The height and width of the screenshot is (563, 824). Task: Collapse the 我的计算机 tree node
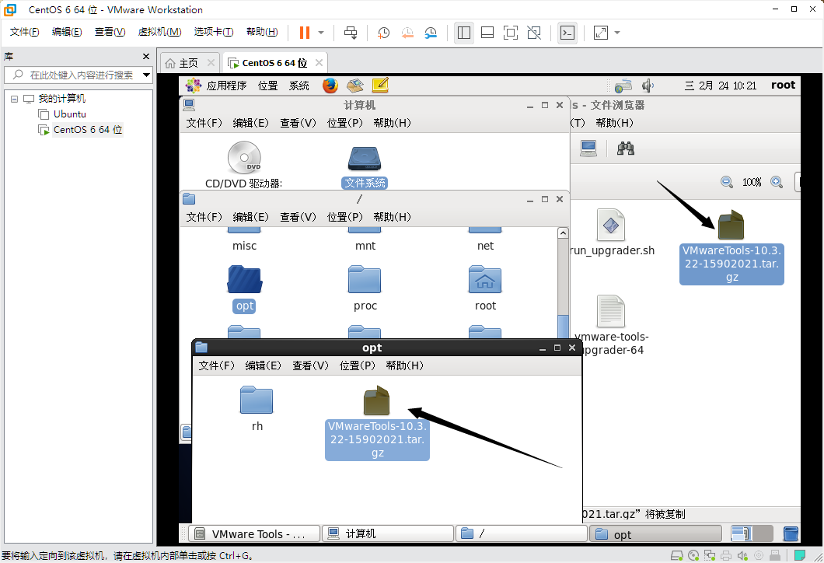[14, 99]
